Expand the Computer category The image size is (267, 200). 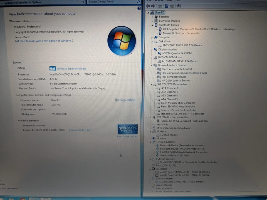coord(152,37)
